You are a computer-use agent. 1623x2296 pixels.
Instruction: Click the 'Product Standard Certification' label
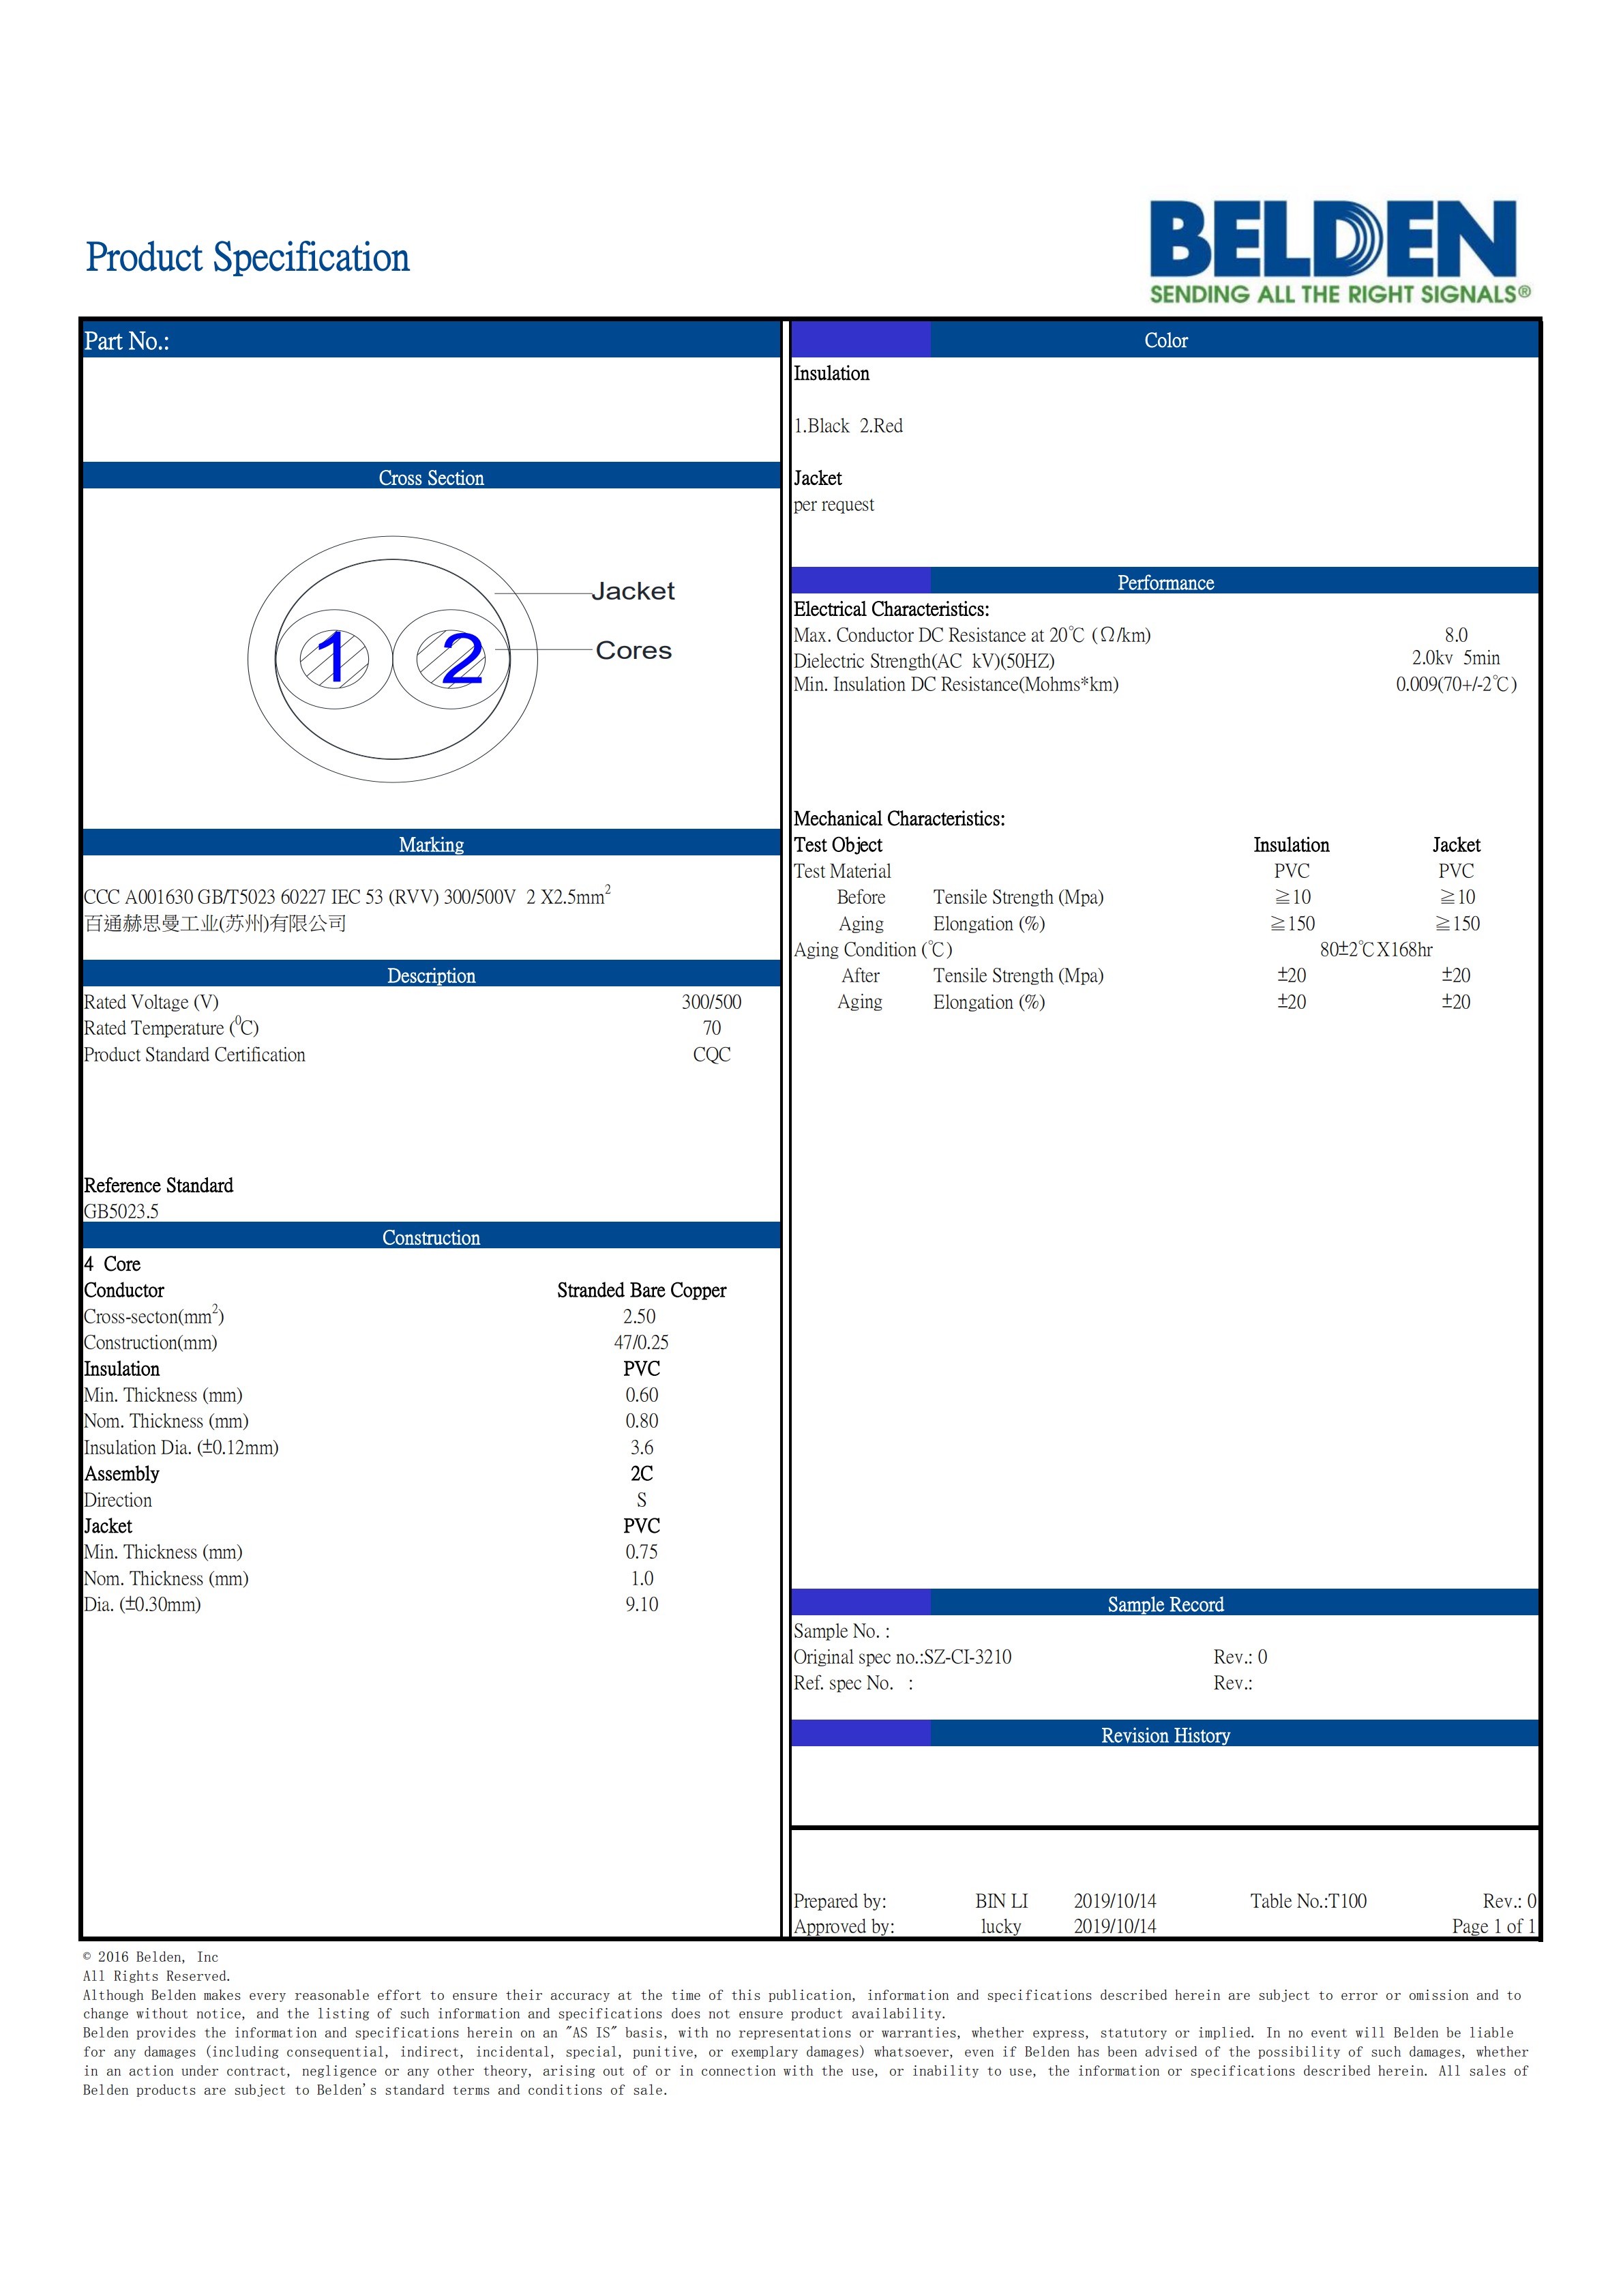[194, 1055]
